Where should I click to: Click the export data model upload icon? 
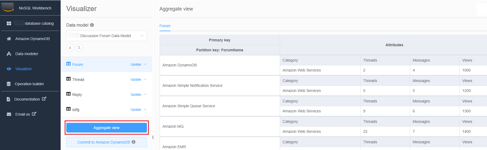(x=79, y=48)
